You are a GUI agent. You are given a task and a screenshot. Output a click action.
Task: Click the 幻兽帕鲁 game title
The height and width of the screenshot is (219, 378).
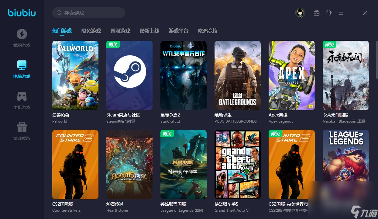click(61, 115)
